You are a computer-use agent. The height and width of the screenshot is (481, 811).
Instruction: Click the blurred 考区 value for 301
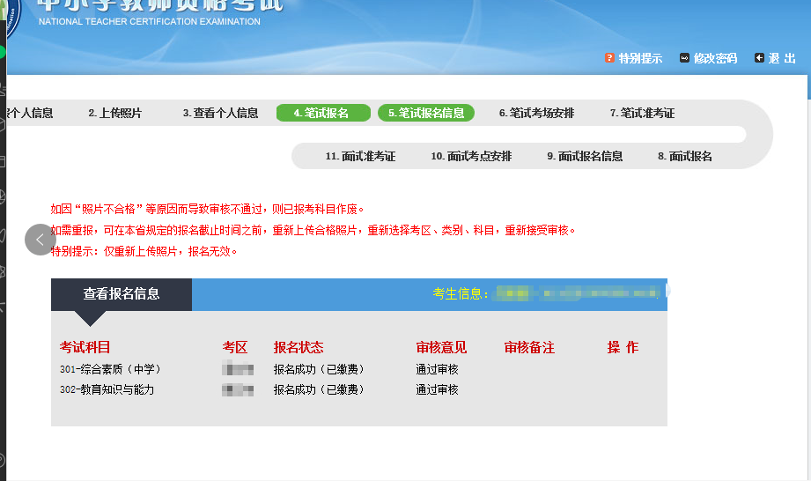tap(238, 369)
